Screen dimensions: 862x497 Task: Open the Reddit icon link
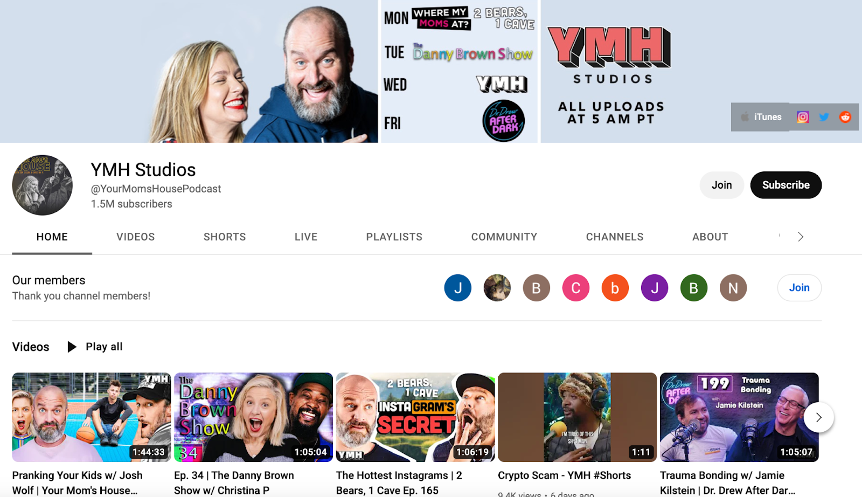(x=845, y=117)
